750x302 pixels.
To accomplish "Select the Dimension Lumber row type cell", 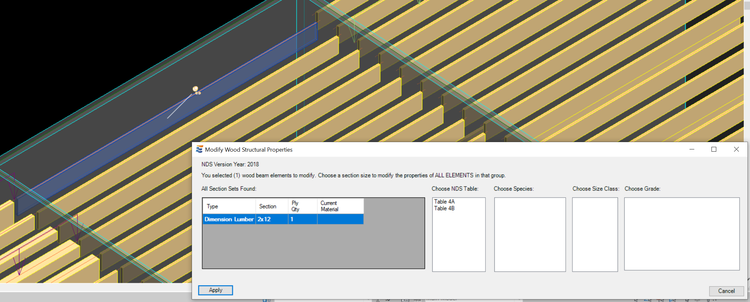I will click(x=229, y=219).
